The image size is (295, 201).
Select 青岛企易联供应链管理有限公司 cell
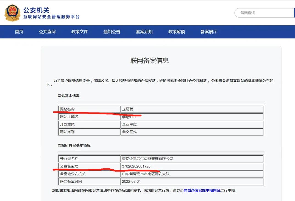pos(192,159)
